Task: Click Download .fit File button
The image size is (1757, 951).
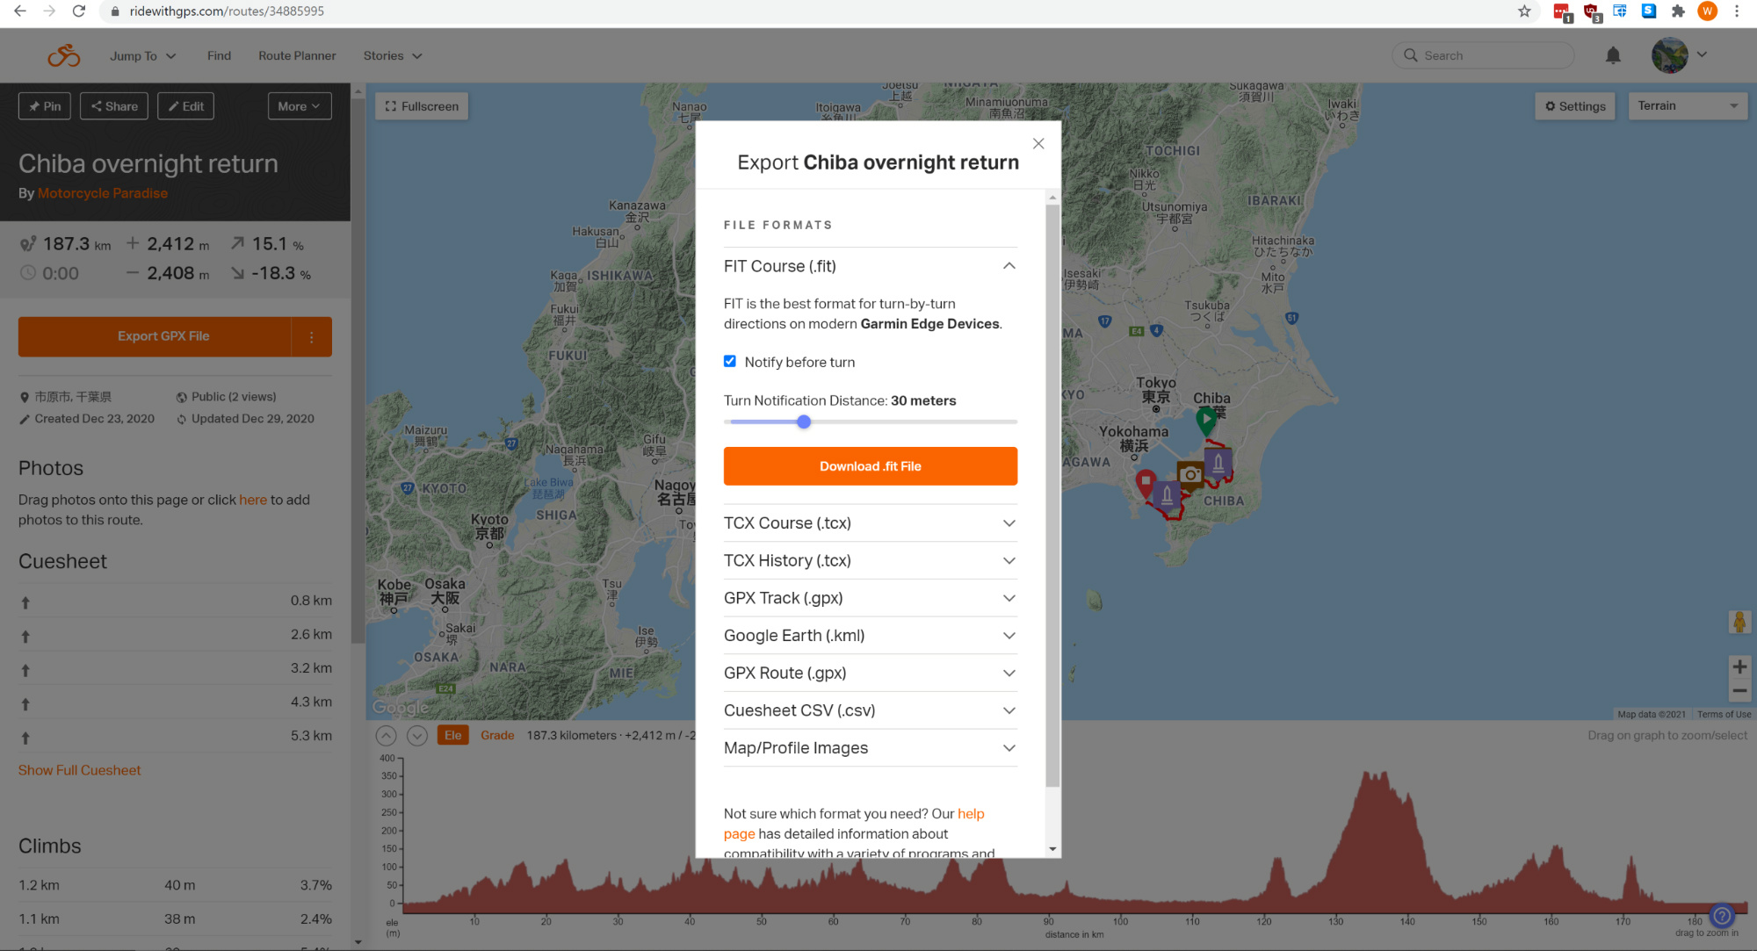Action: (870, 466)
